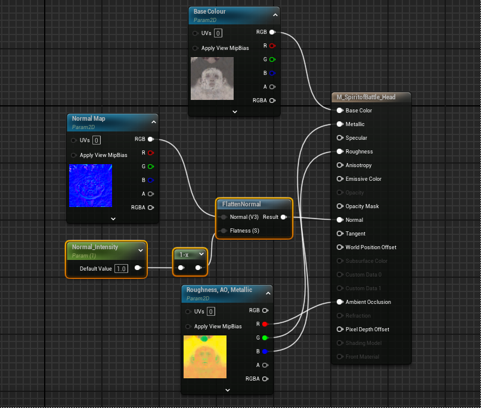This screenshot has height=408, width=481.
Task: Collapse the Normal Map node header arrow
Action: click(x=154, y=122)
